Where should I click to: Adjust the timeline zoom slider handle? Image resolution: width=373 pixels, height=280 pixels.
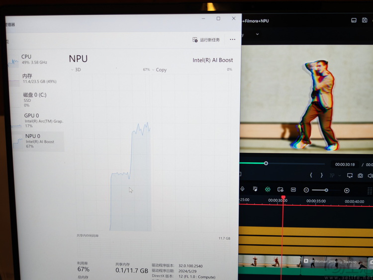tap(326, 190)
